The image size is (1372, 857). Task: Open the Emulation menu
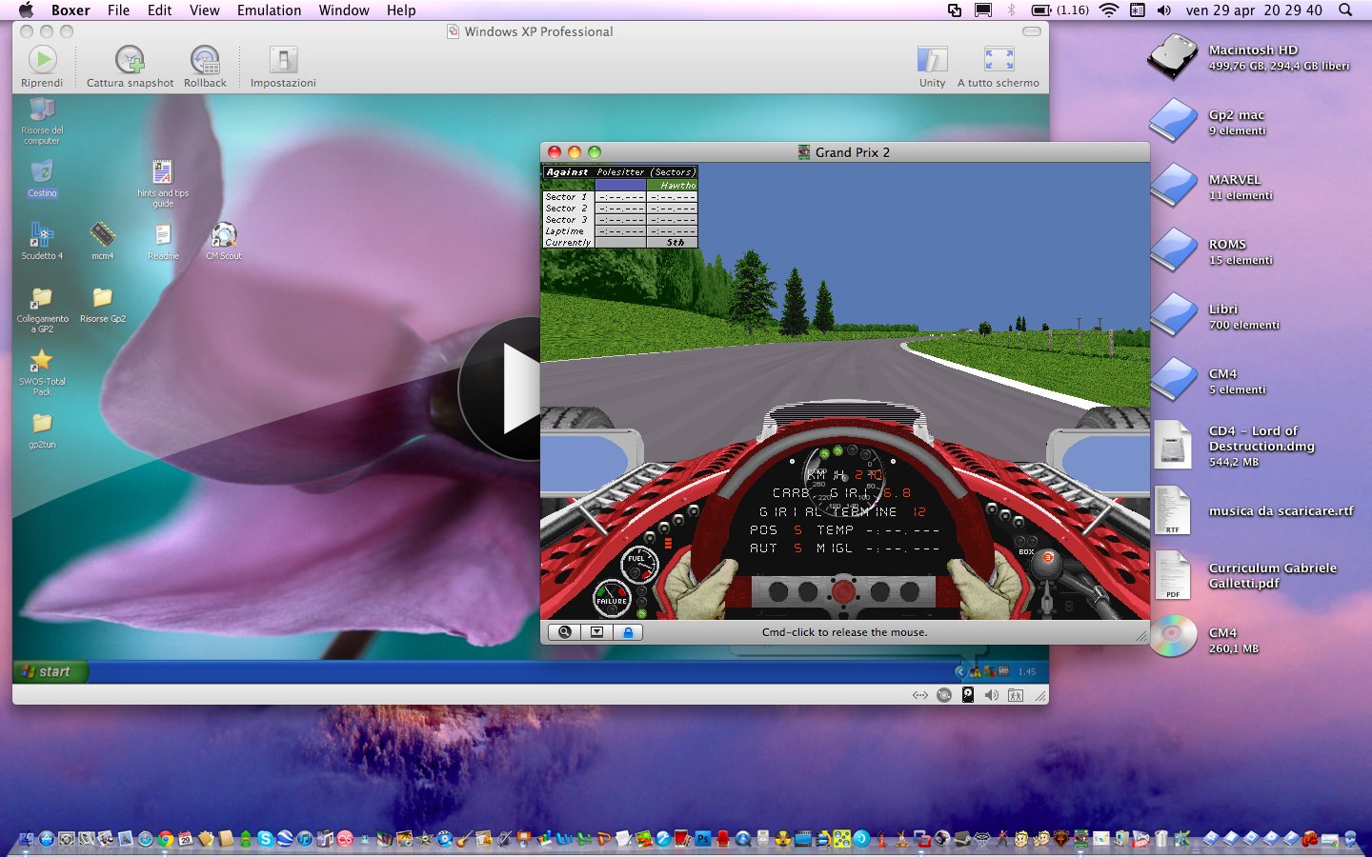coord(269,10)
